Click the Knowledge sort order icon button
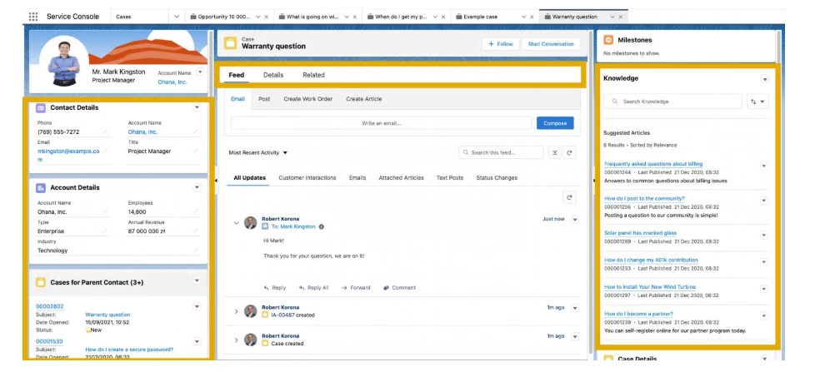 [757, 102]
